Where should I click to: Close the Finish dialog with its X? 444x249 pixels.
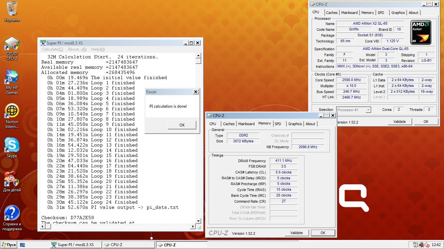(196, 92)
